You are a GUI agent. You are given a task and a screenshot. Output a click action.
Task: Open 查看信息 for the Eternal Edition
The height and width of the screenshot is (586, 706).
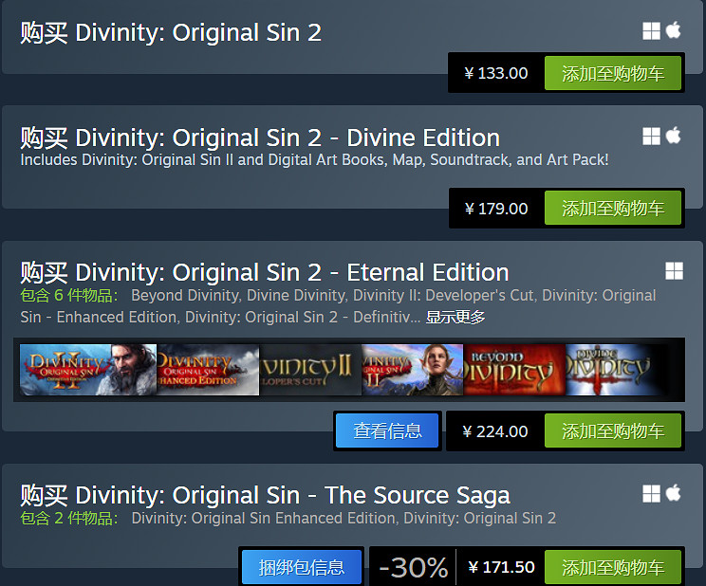tap(387, 430)
